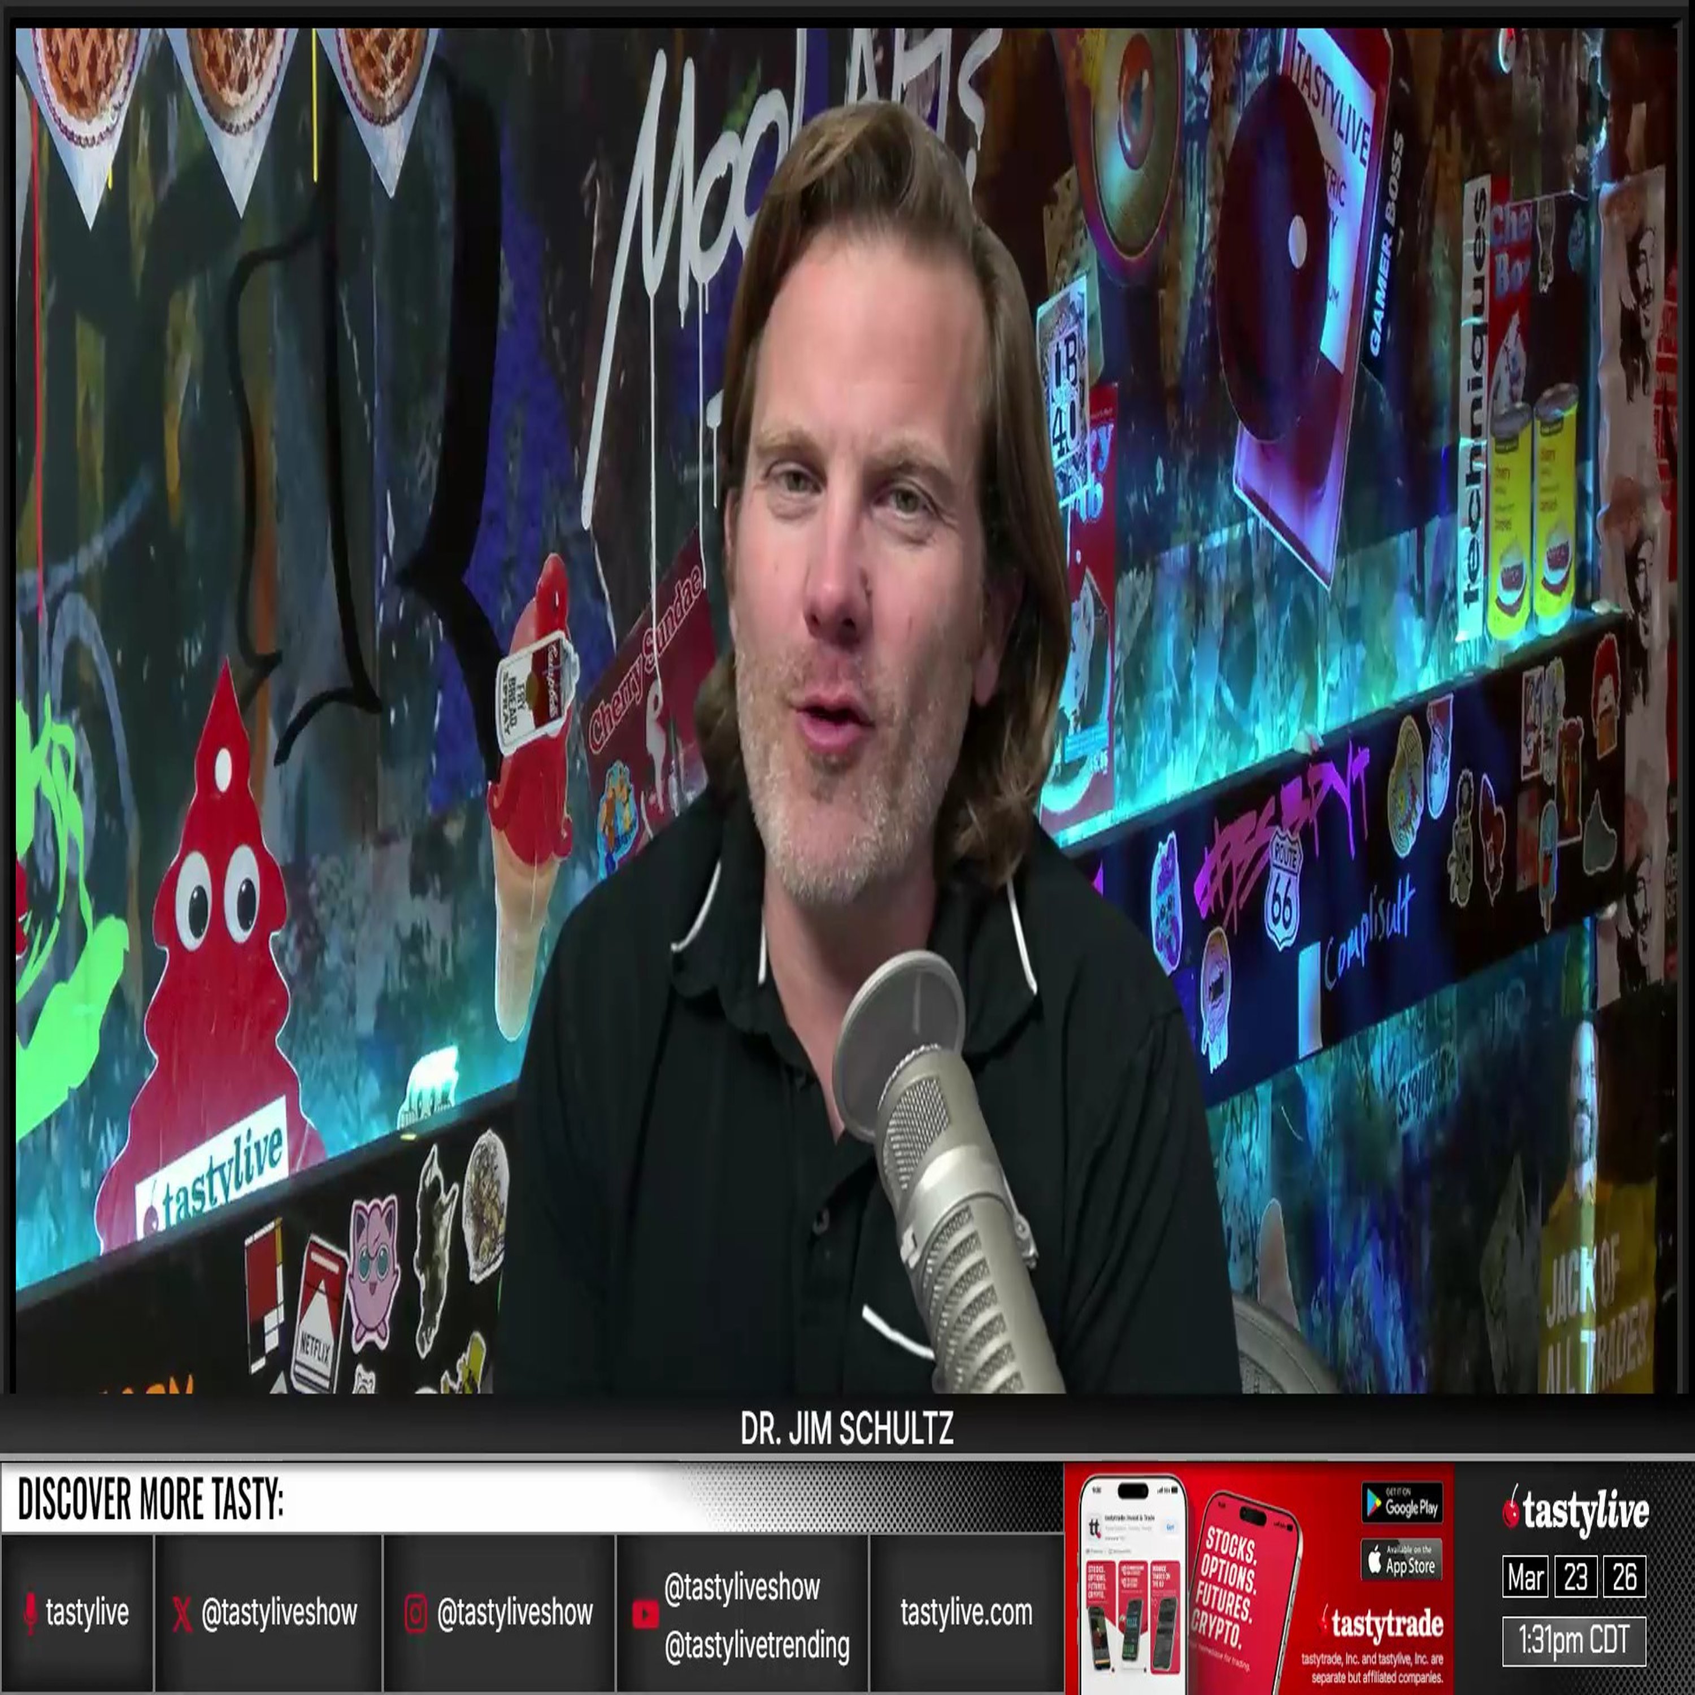The width and height of the screenshot is (1695, 1695).
Task: Click the App Store badge
Action: [1401, 1559]
